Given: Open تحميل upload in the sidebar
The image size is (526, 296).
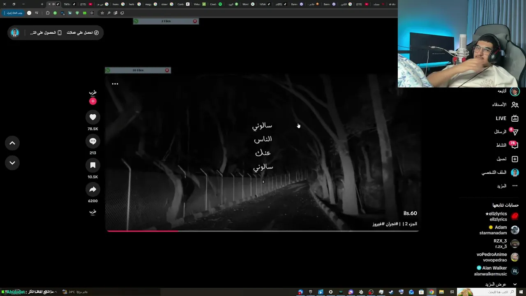Looking at the screenshot, I should [508, 159].
